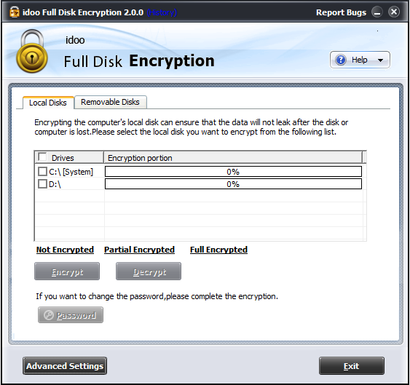Viewport: 410px width, 385px height.
Task: Switch to the Removable Disks tab
Action: pyautogui.click(x=110, y=102)
